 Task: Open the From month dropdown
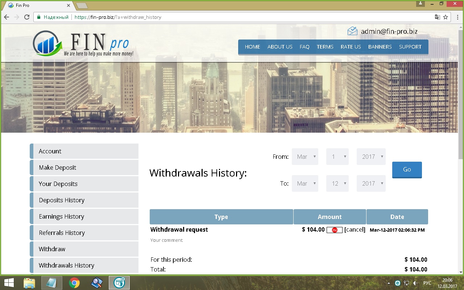(x=305, y=157)
